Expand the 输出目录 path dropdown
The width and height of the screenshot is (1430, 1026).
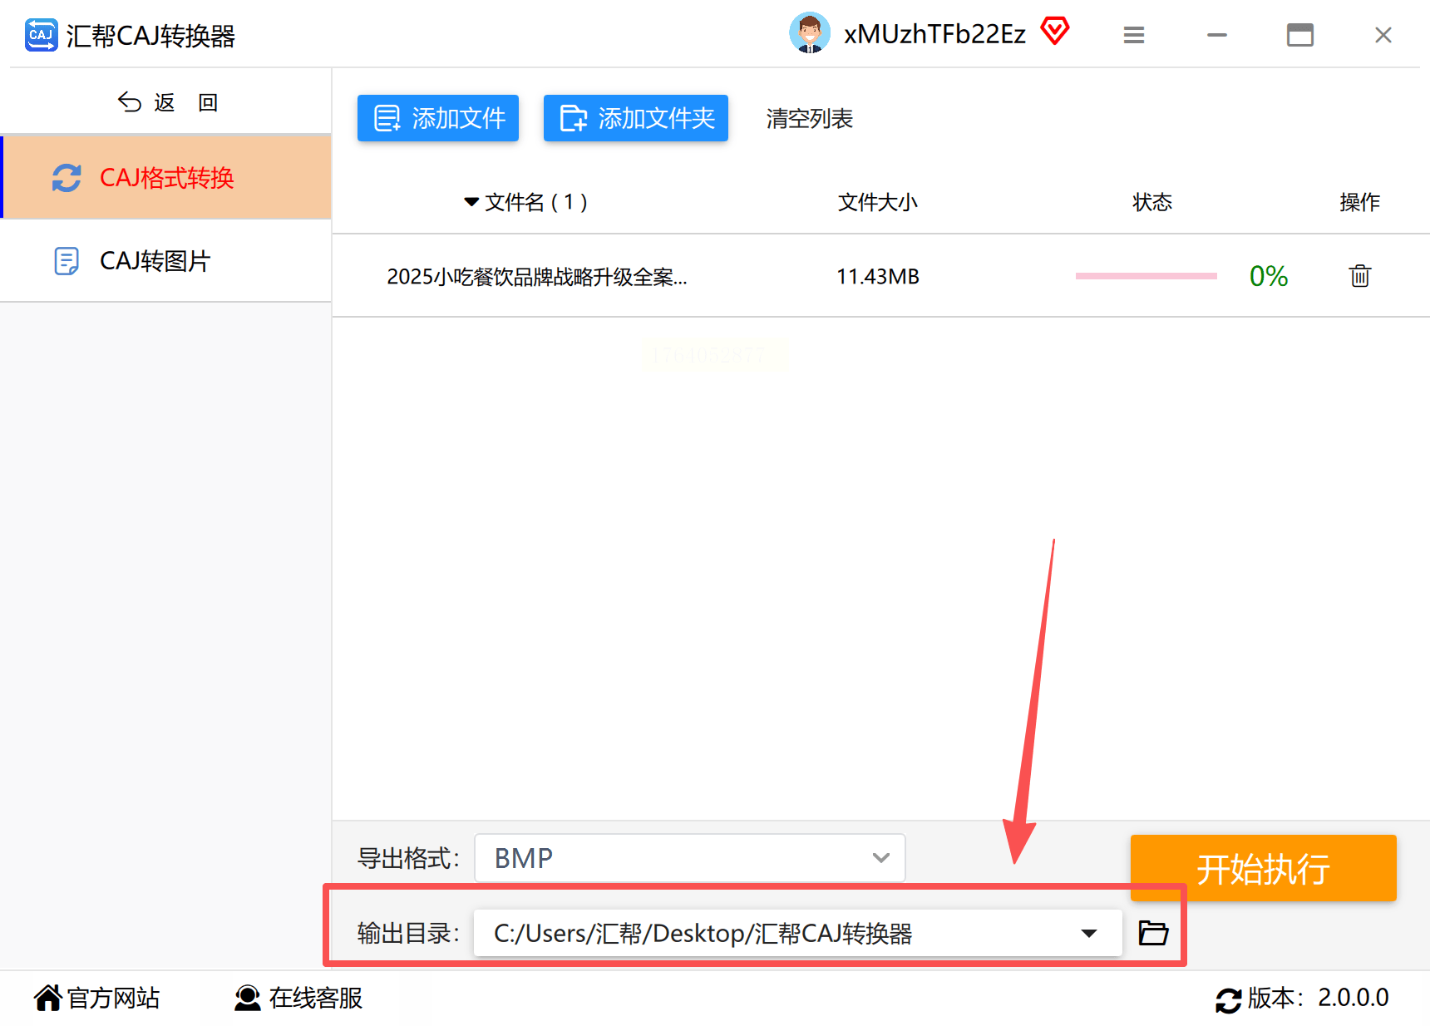click(x=1089, y=933)
